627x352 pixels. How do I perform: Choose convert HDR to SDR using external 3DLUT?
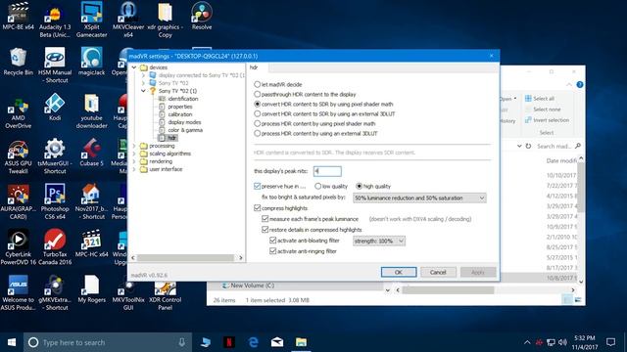coord(257,113)
